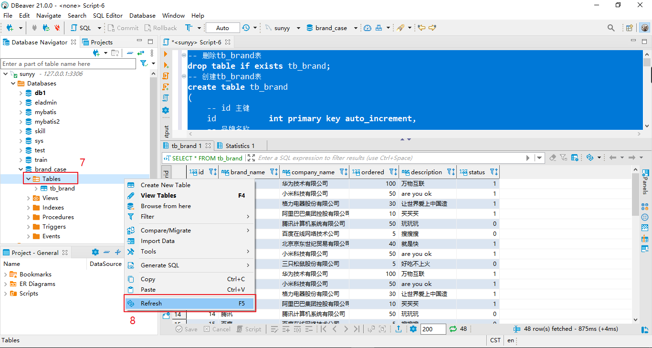Choose Copy in context menu
Viewport: 652px width, 348px height.
click(x=189, y=279)
